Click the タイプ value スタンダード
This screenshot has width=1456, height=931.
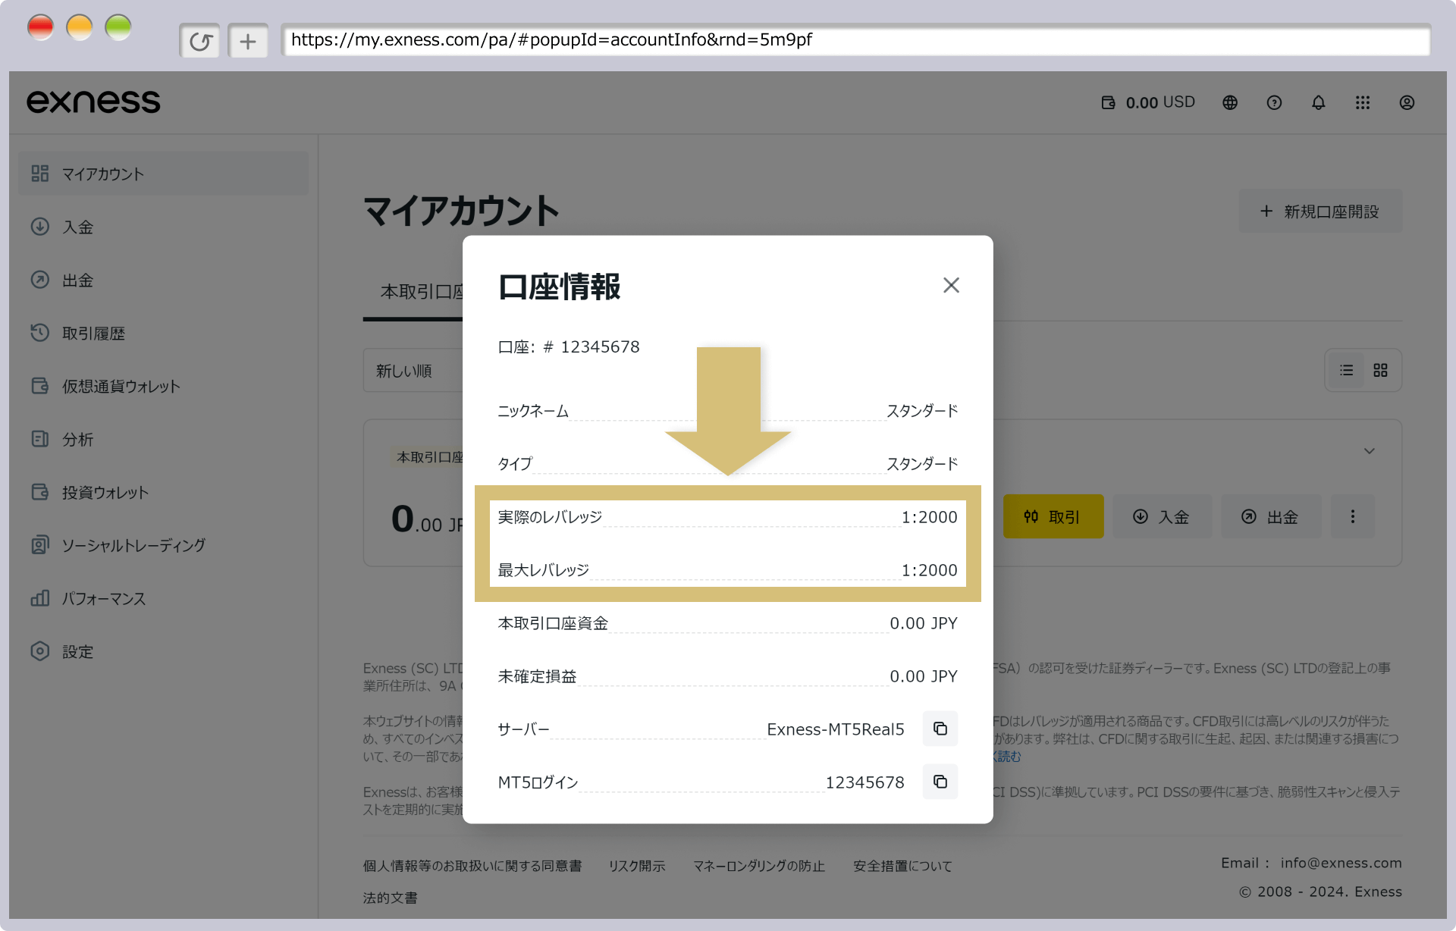tap(922, 464)
